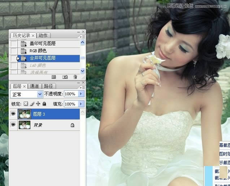Toggle visibility of the 背景 layer

click(x=13, y=125)
